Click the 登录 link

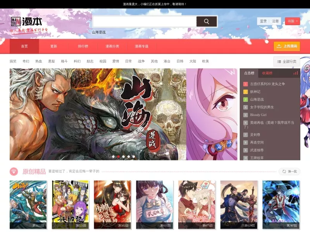coord(263,21)
